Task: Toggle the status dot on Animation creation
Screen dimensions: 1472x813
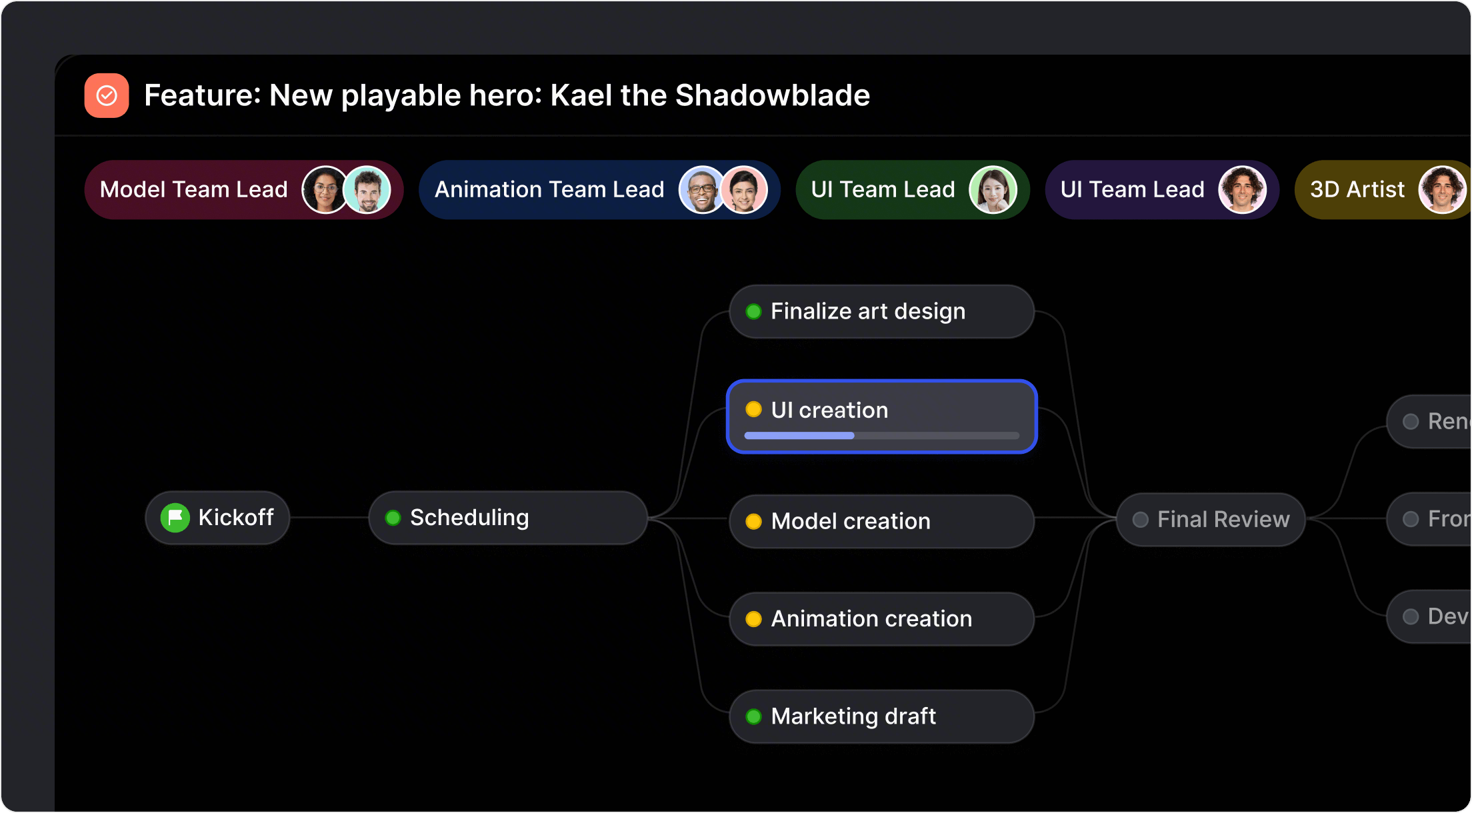Action: pyautogui.click(x=754, y=618)
